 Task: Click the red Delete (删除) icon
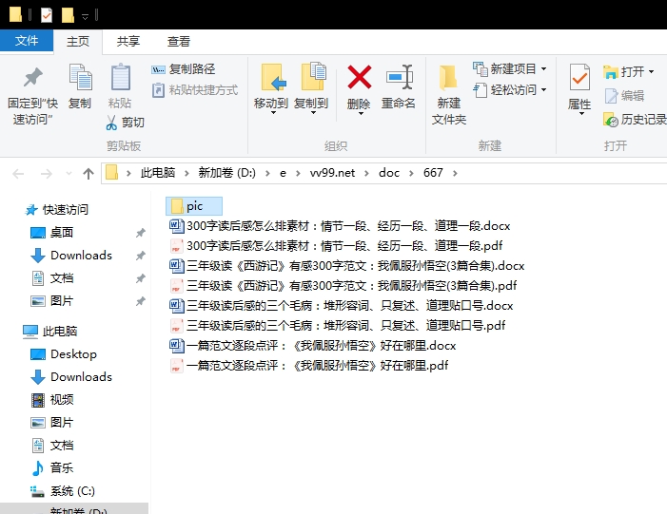click(x=359, y=77)
